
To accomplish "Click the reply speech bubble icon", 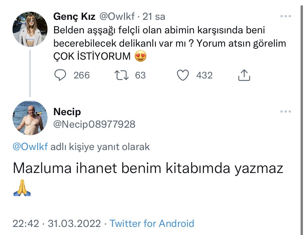I will [60, 75].
